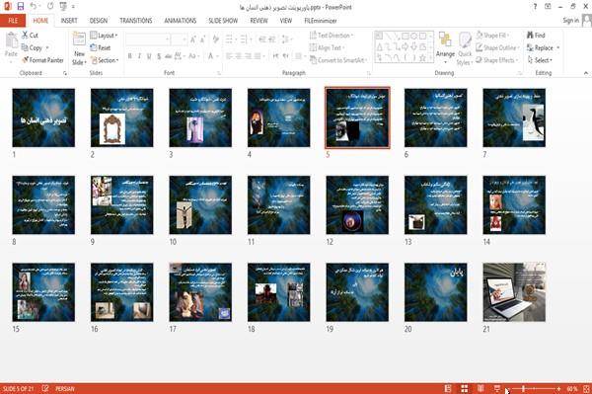Click the Align Text button
Screen dimensions: 592x394
pyautogui.click(x=327, y=47)
